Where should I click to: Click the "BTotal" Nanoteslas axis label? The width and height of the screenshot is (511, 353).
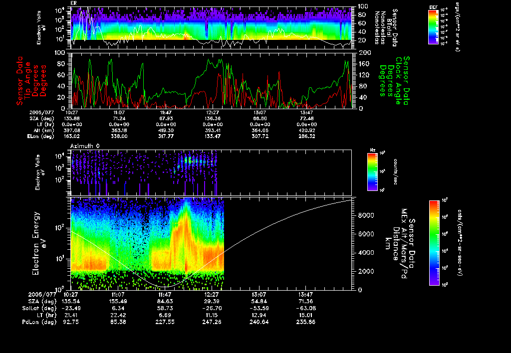[389, 27]
